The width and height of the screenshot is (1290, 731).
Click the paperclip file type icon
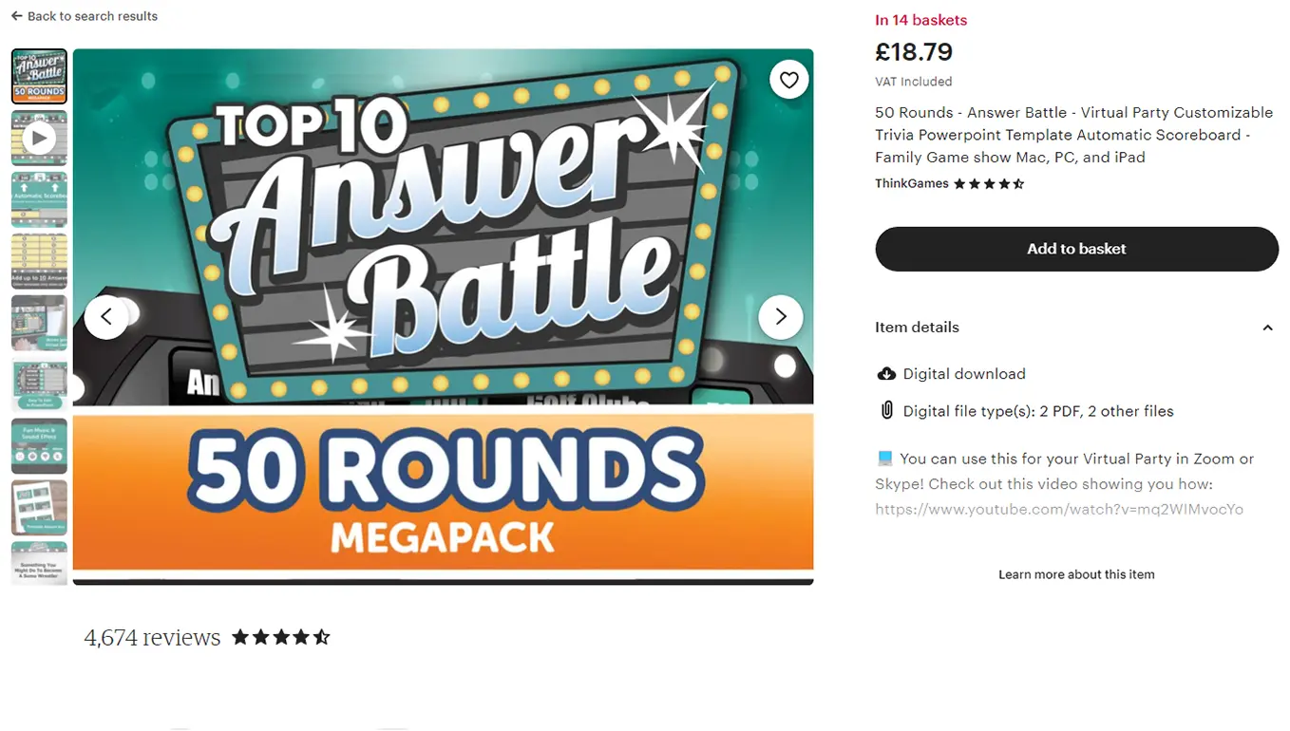click(x=886, y=411)
